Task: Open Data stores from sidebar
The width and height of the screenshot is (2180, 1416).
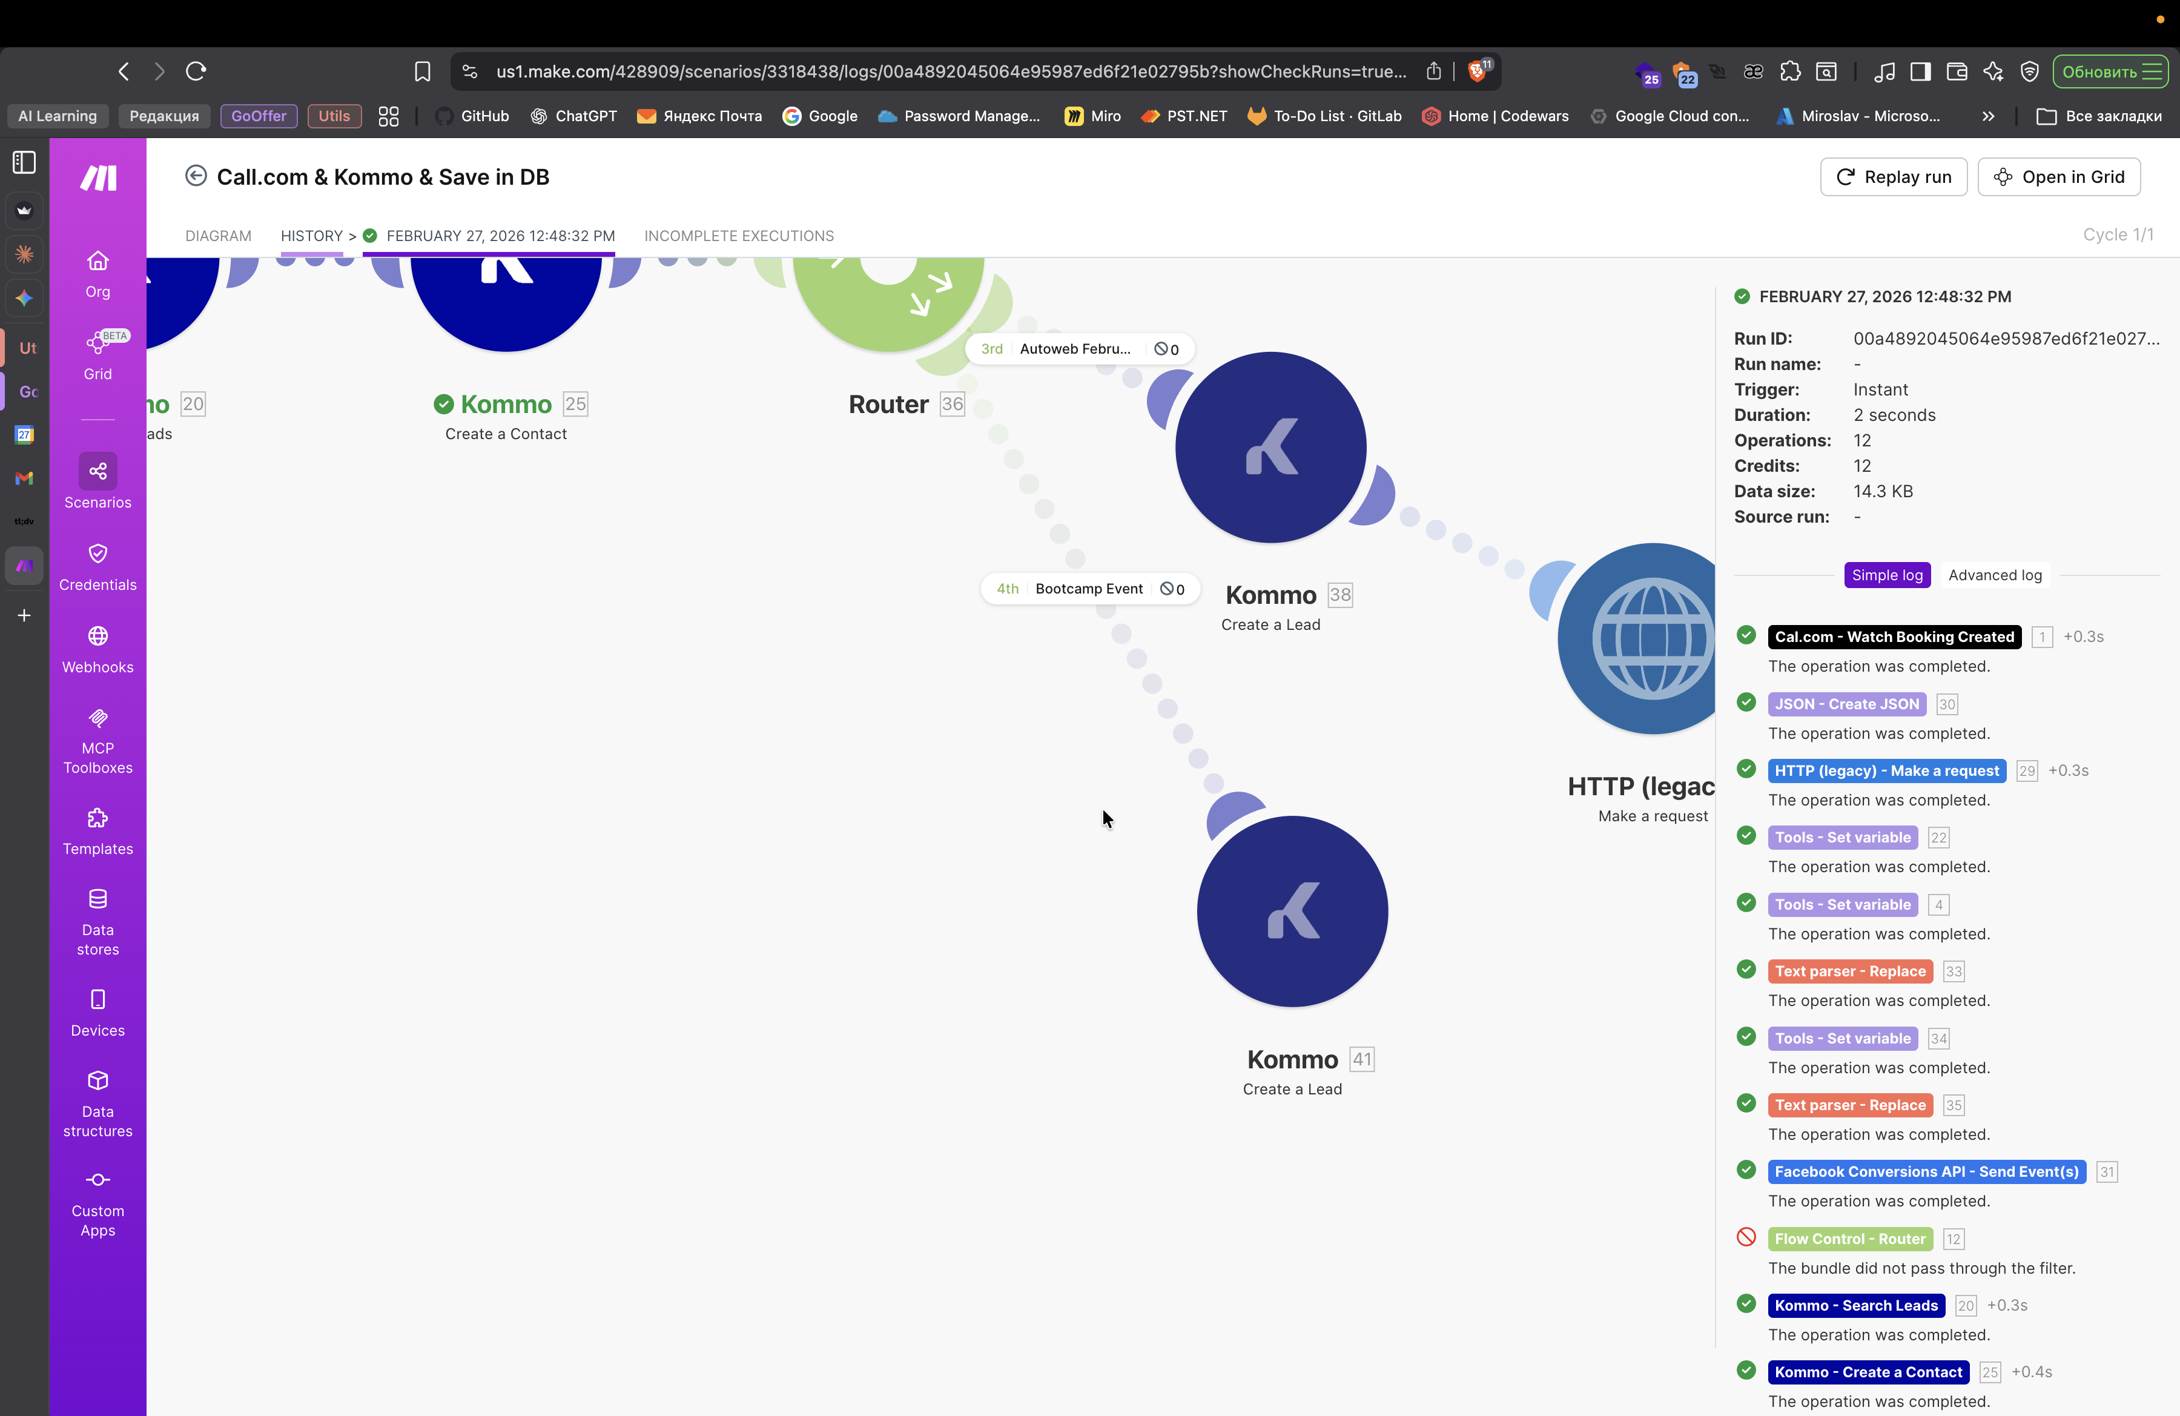Action: (x=97, y=921)
